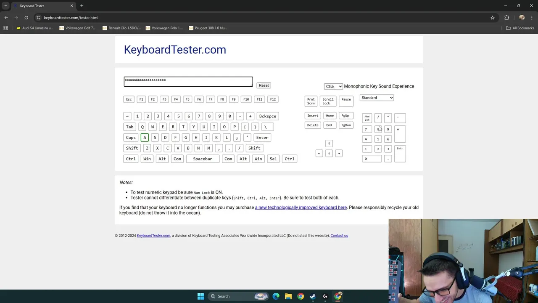The width and height of the screenshot is (538, 303).
Task: Click the tilde key
Action: [x=127, y=116]
